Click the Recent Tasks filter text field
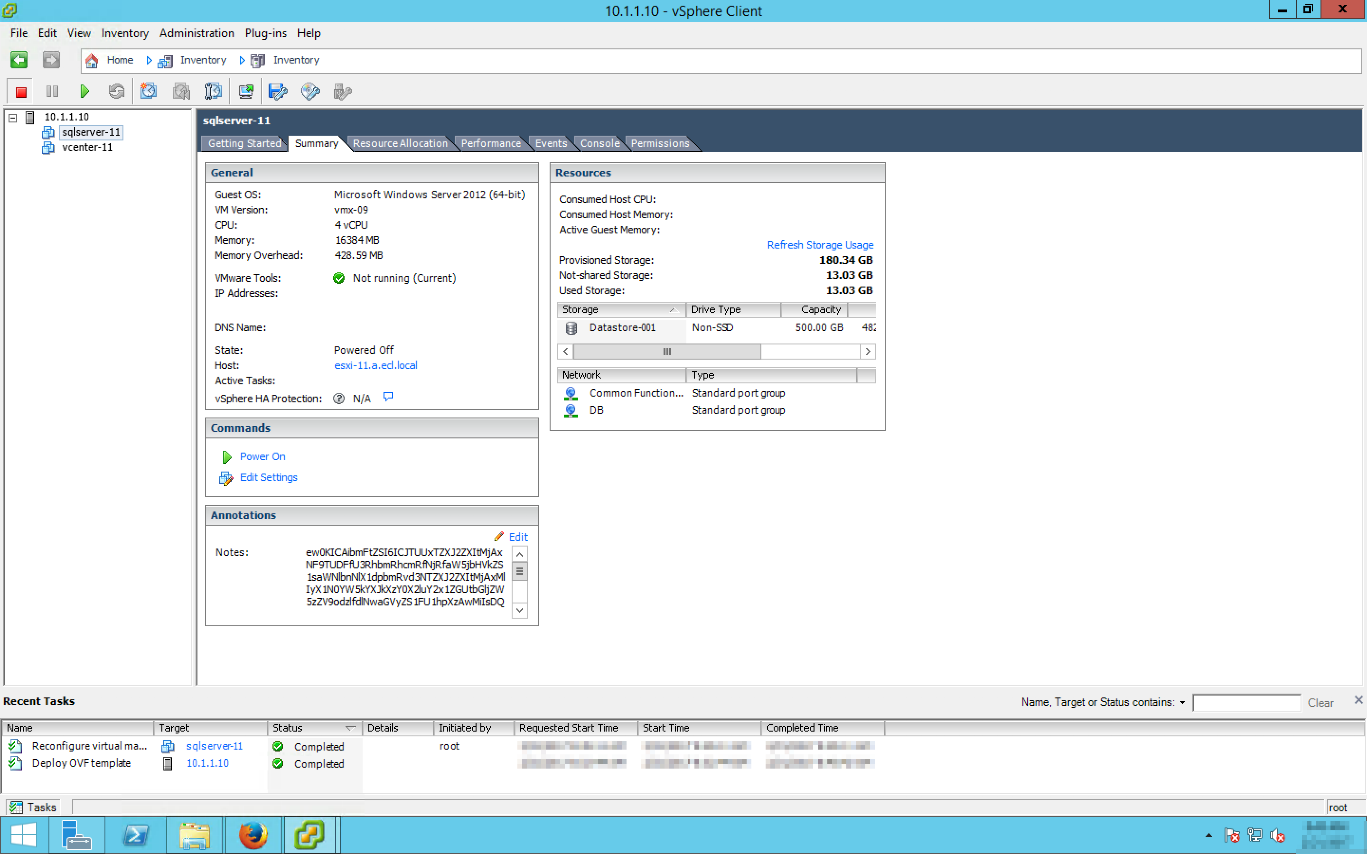This screenshot has width=1367, height=854. coord(1246,703)
